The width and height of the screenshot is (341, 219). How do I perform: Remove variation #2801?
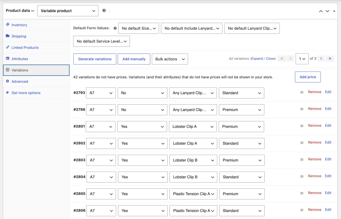(314, 126)
